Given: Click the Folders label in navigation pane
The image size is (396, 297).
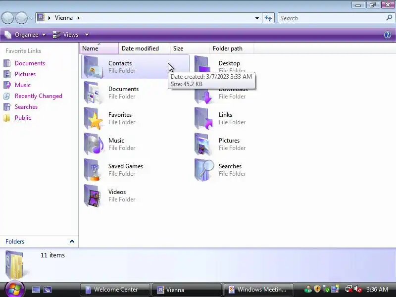Looking at the screenshot, I should tap(15, 242).
